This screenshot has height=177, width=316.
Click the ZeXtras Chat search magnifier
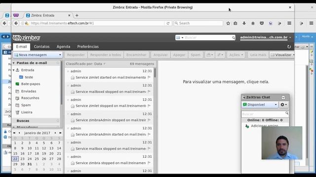286,113
